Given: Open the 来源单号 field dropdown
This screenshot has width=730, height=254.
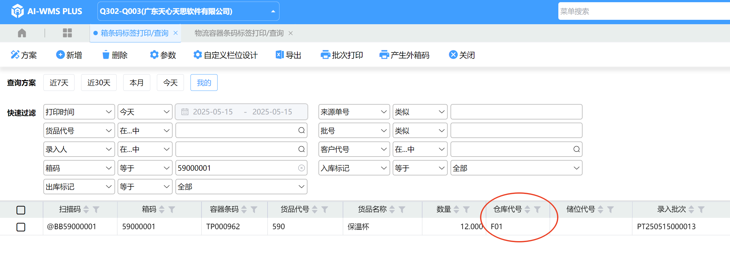Looking at the screenshot, I should 354,112.
